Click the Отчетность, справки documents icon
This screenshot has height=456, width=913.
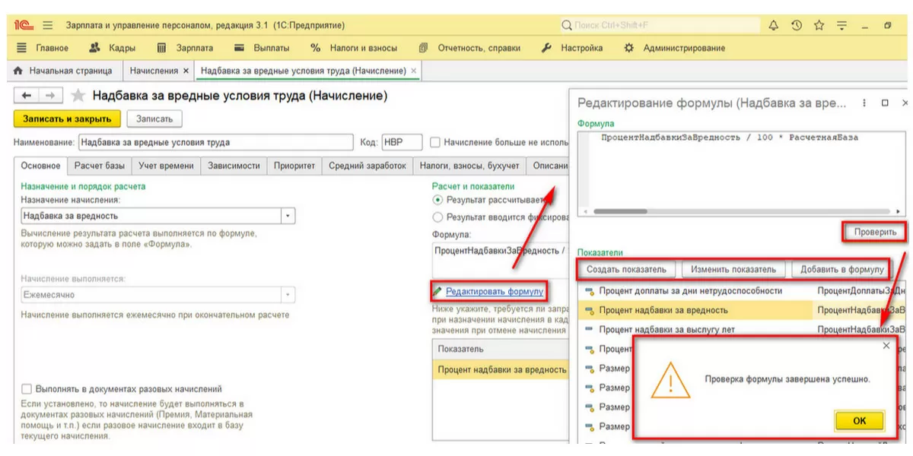pos(423,48)
